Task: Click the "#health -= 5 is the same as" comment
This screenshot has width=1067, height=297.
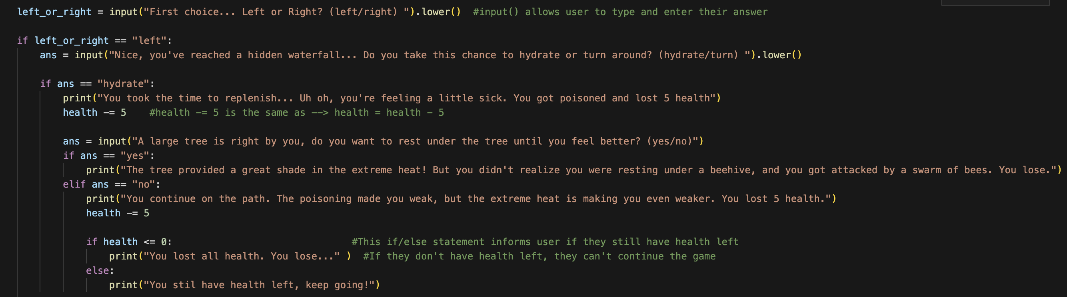Action: point(297,113)
